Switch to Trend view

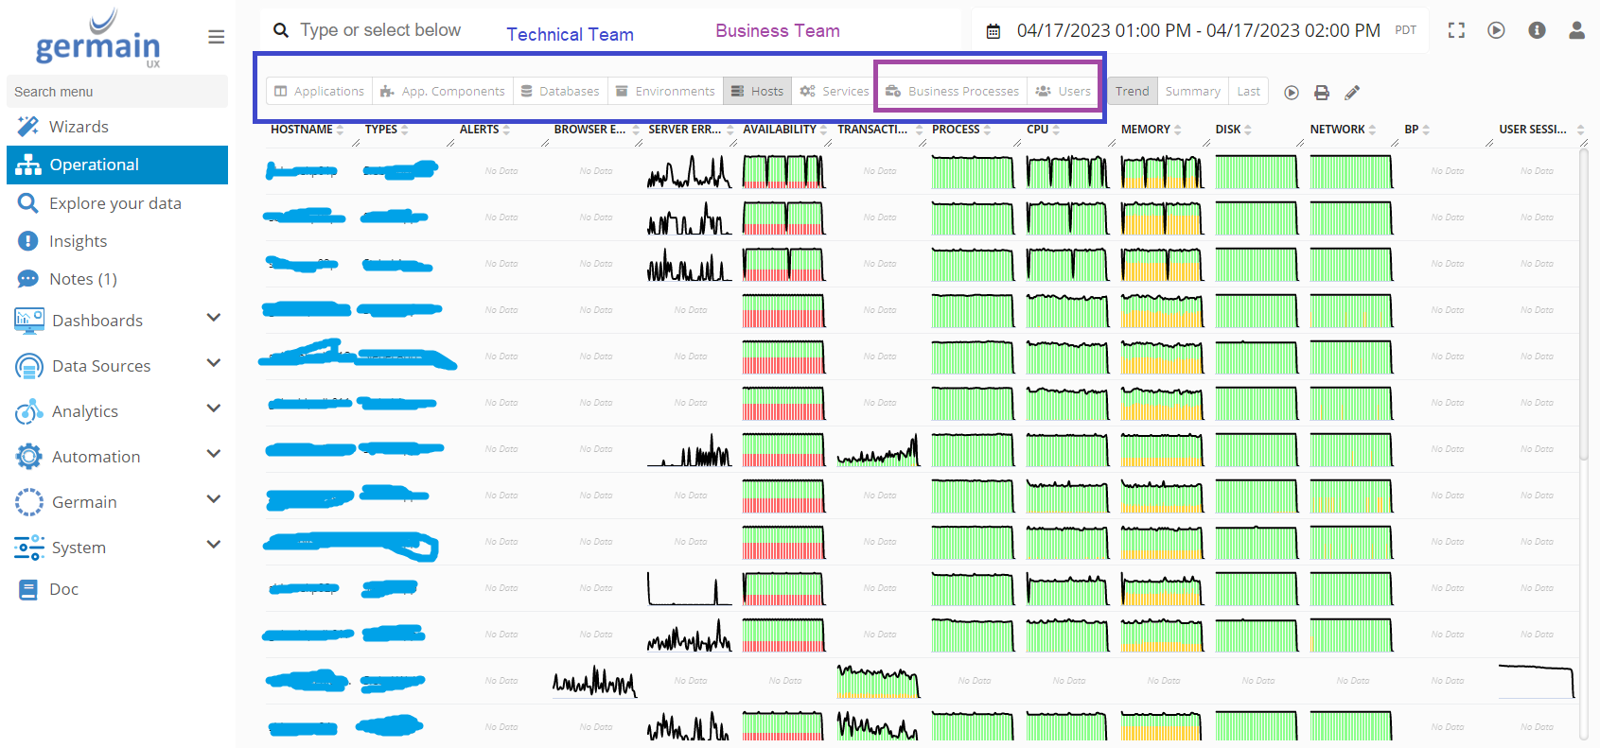1132,92
